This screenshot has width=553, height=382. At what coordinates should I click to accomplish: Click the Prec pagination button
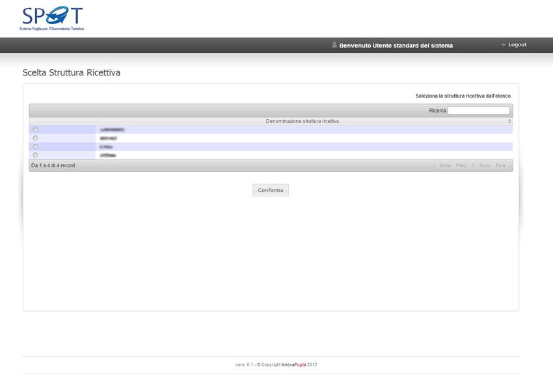coord(461,166)
